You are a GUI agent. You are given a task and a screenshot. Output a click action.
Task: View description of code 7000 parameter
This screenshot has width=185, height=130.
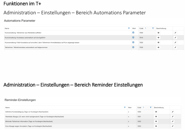159,33
